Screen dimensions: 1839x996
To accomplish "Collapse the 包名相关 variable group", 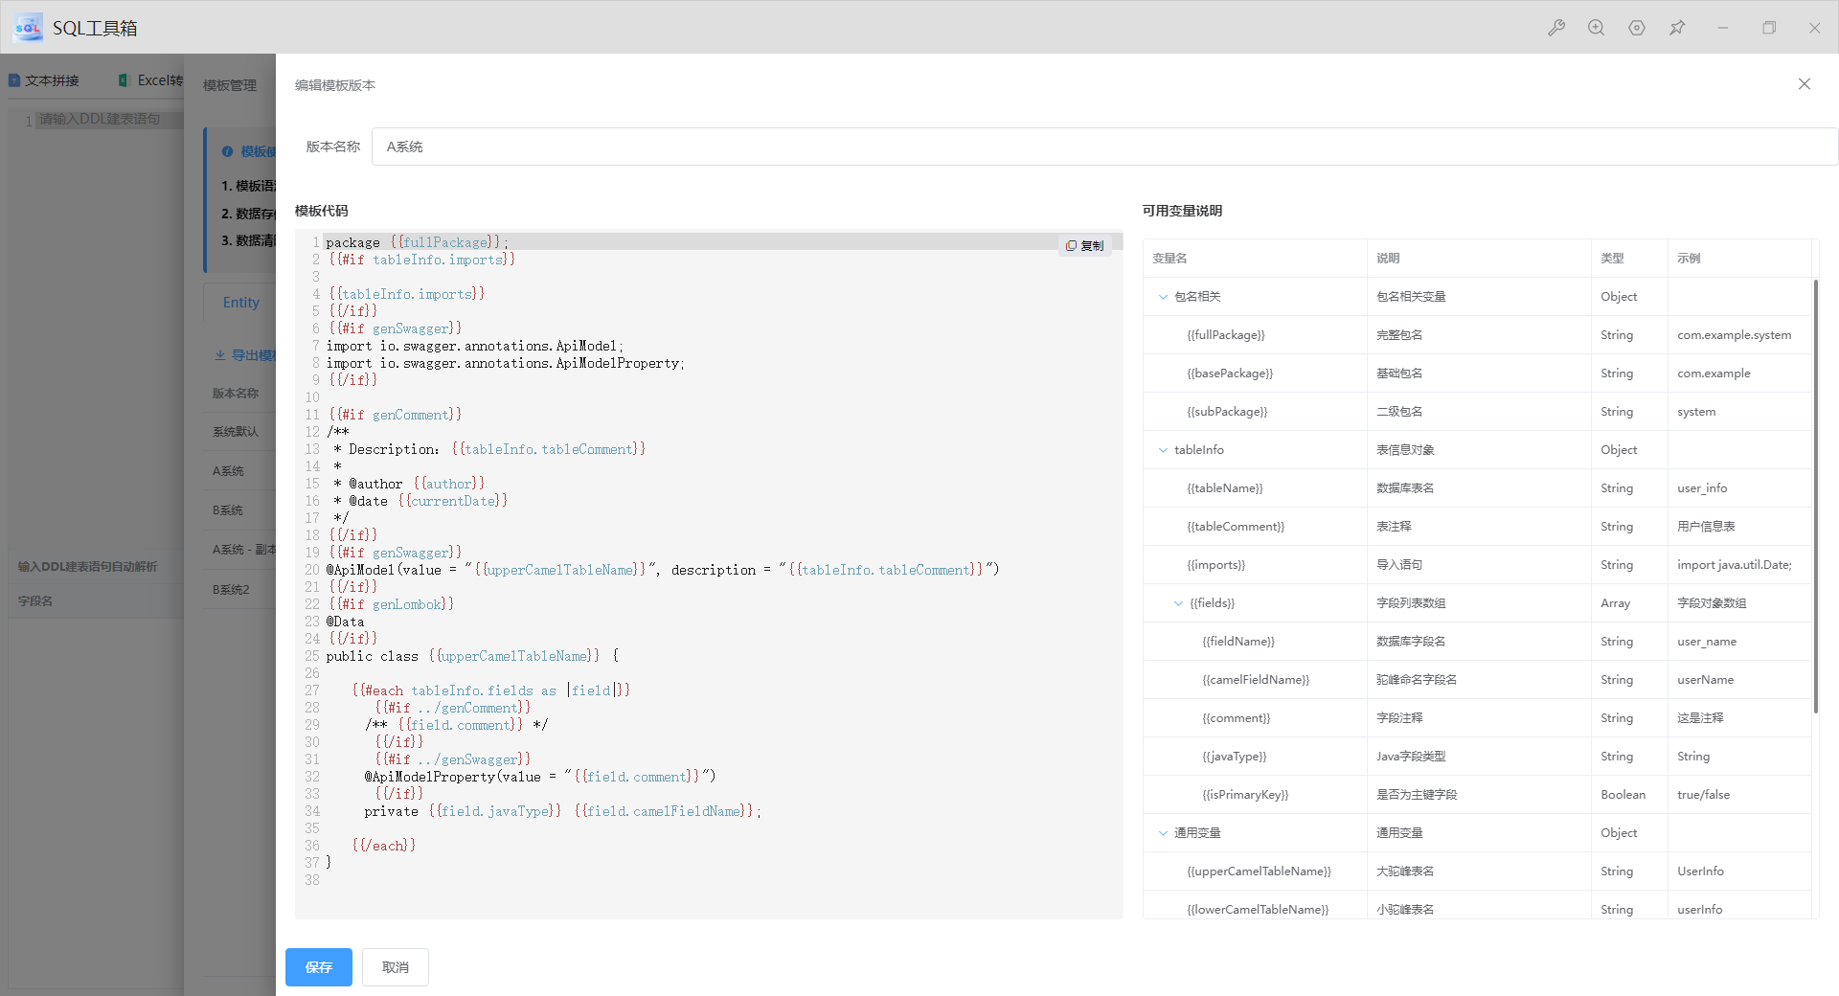I will click(1163, 297).
